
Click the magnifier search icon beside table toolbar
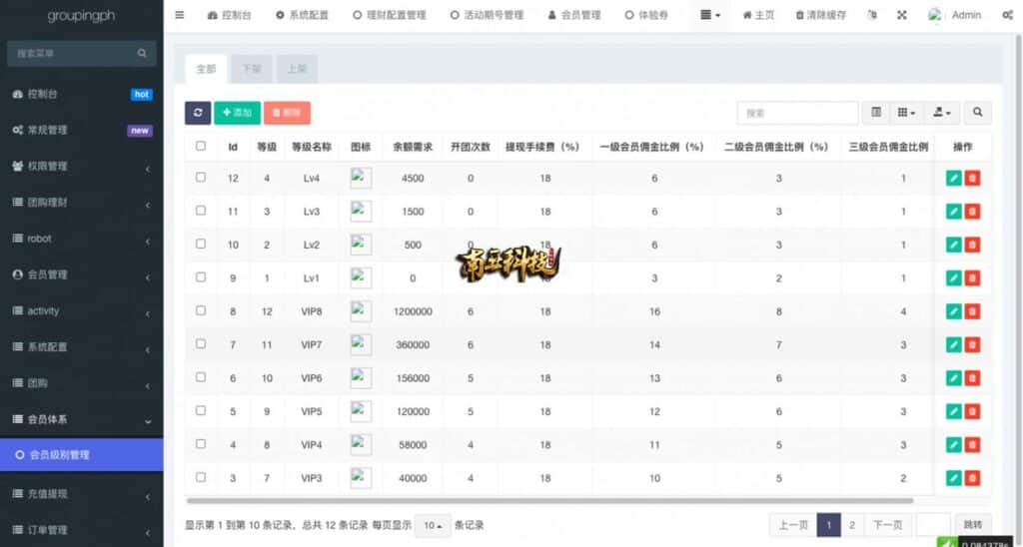[x=977, y=113]
